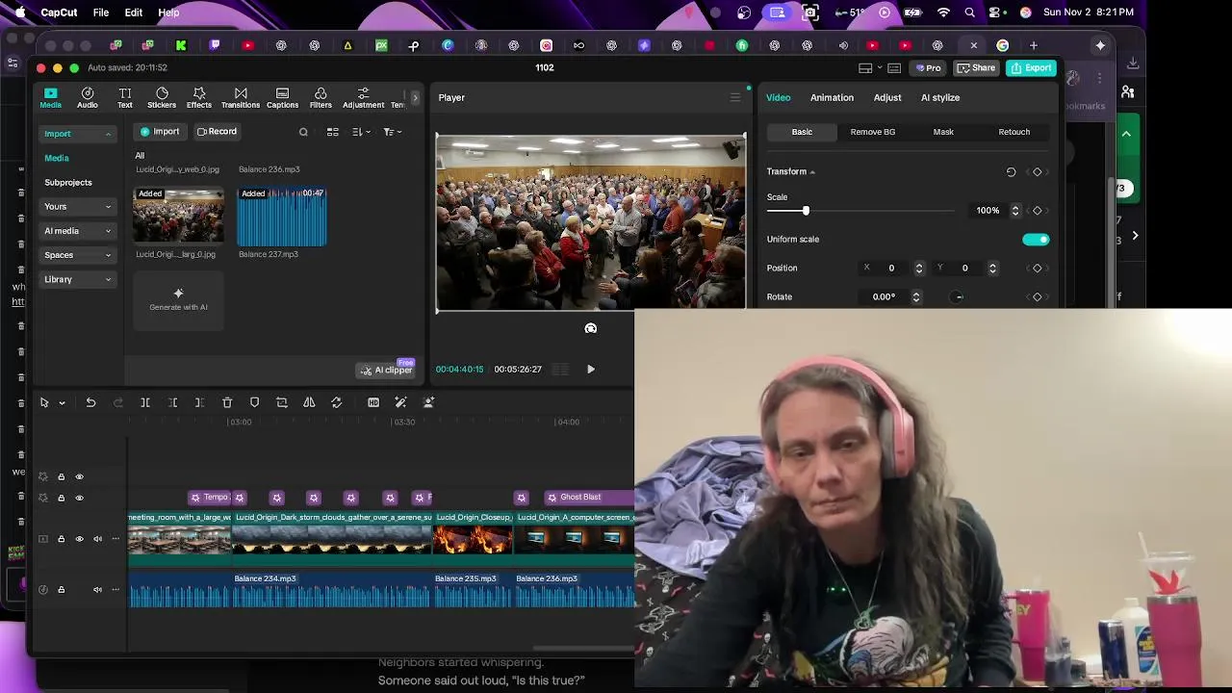Image resolution: width=1232 pixels, height=693 pixels.
Task: Mute the main video track speaker
Action: (x=97, y=539)
